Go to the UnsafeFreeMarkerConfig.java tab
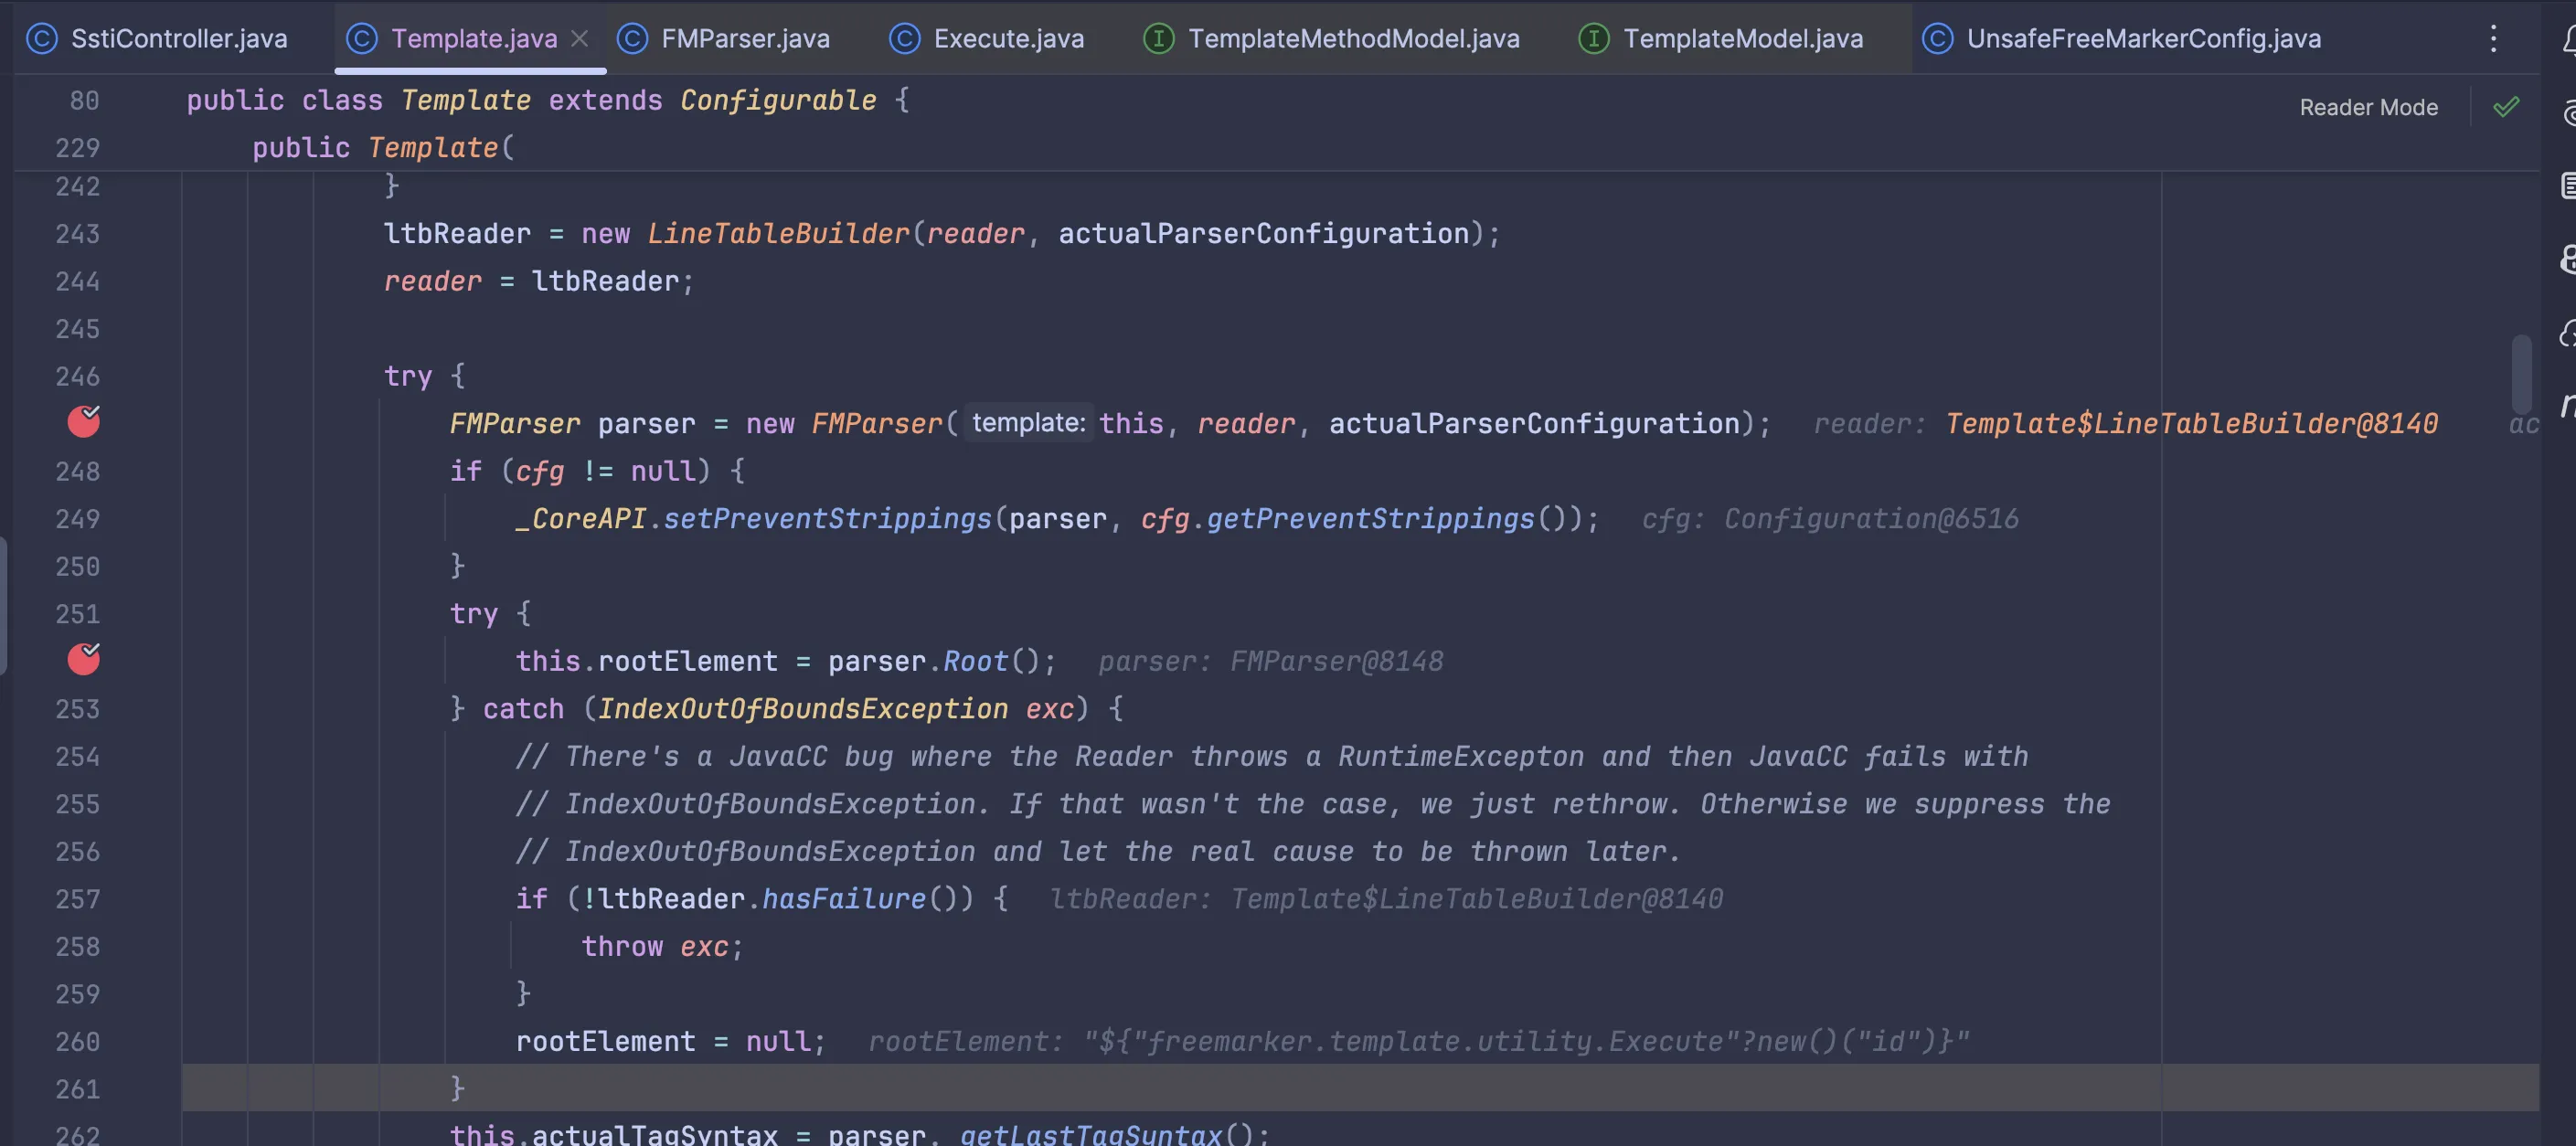2576x1146 pixels. point(2121,38)
